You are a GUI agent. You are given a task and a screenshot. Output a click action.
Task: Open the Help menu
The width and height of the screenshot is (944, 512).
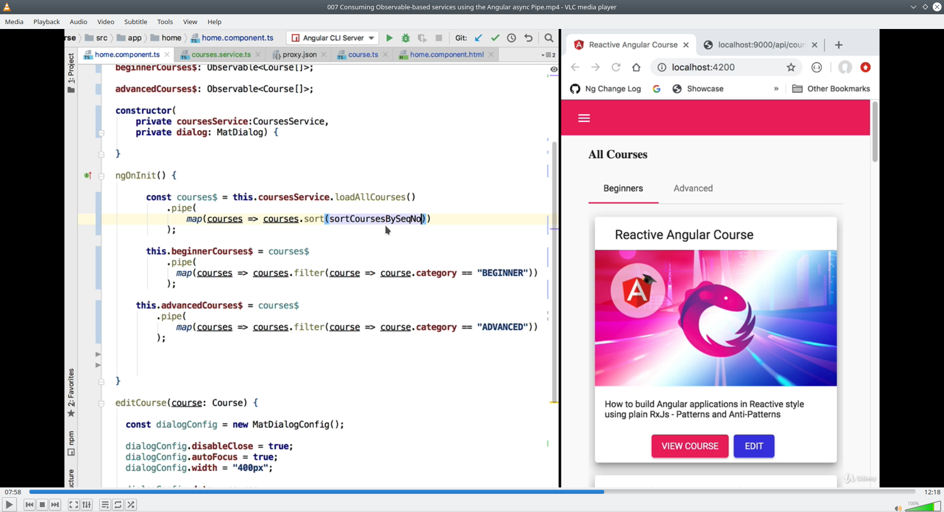pos(214,22)
